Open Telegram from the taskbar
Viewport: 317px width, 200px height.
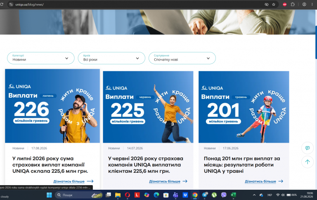[205, 195]
